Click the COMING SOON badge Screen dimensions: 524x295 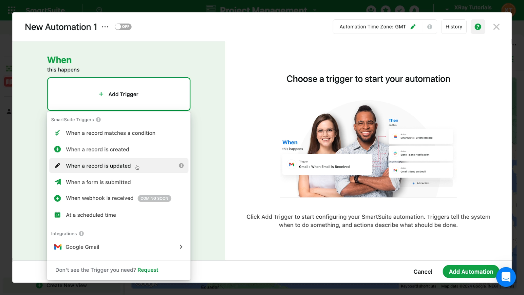[154, 198]
